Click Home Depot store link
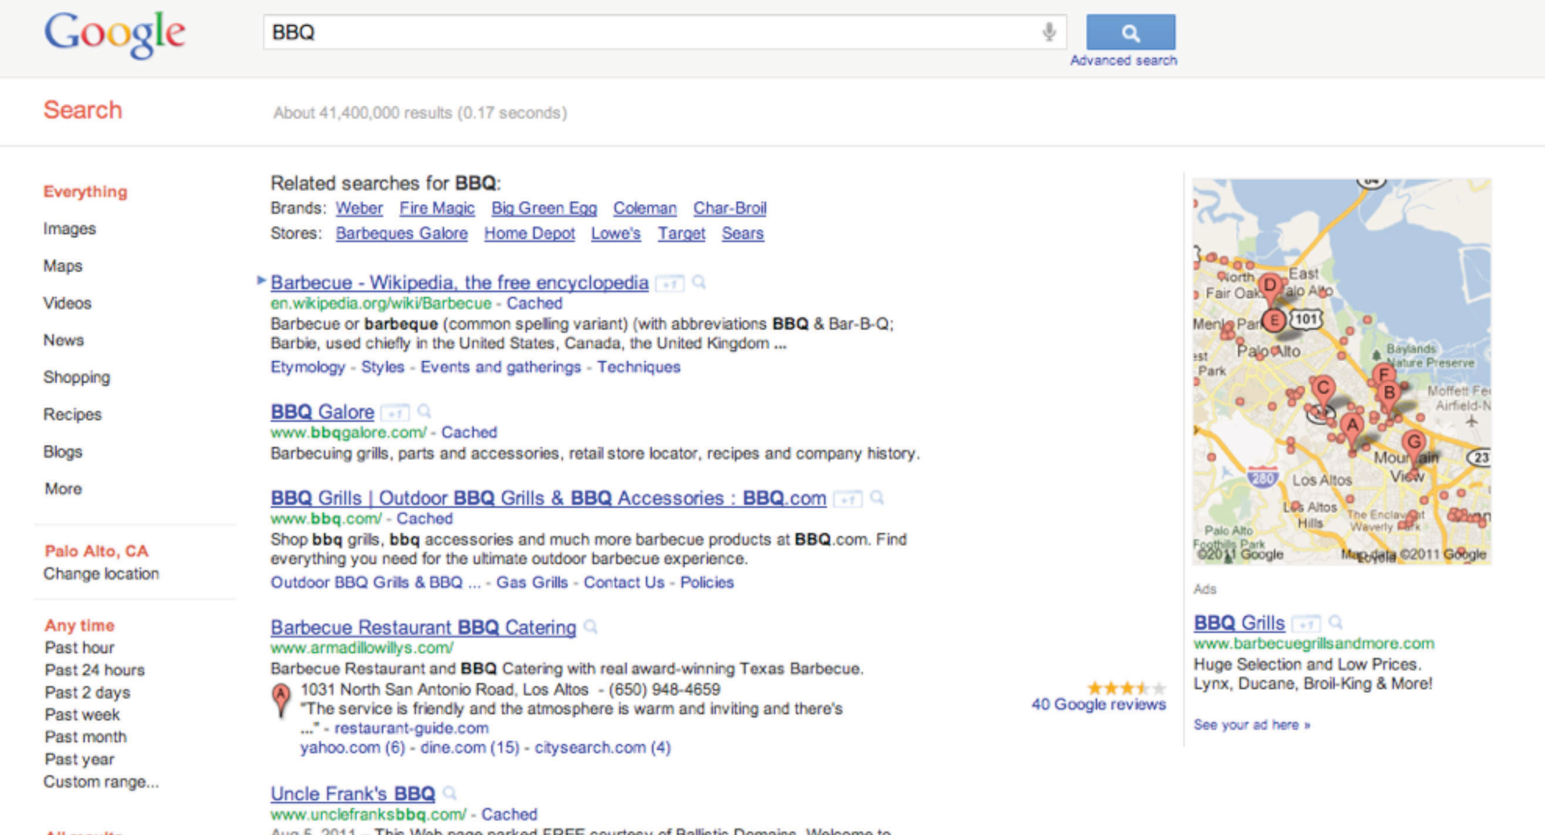 tap(529, 234)
